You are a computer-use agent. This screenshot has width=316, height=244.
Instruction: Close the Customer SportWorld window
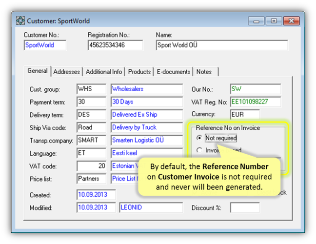(292, 21)
